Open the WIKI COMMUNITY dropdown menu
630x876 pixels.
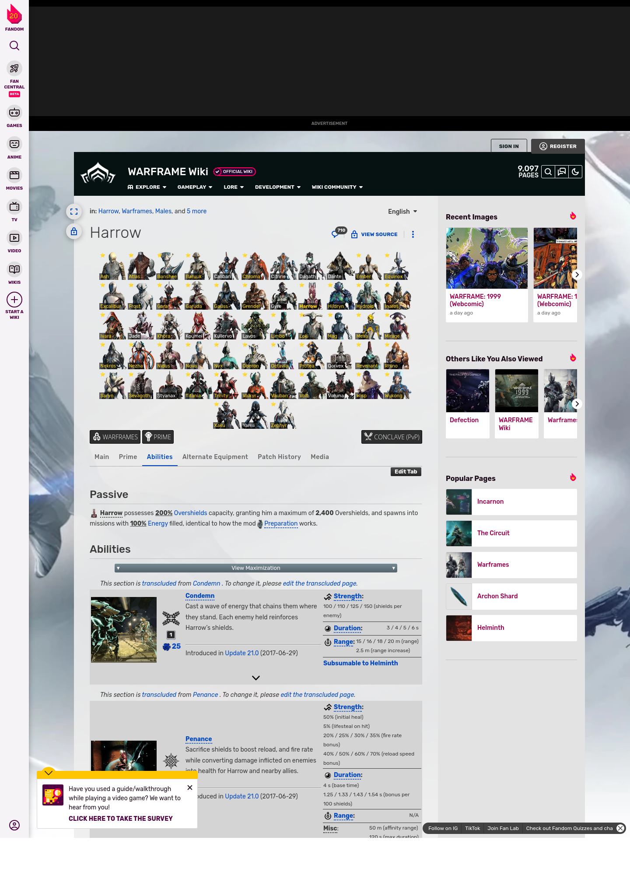337,187
